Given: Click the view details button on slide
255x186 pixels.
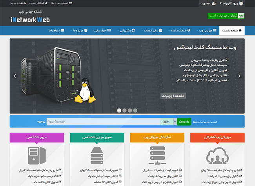Looking at the screenshot, I should click(173, 96).
